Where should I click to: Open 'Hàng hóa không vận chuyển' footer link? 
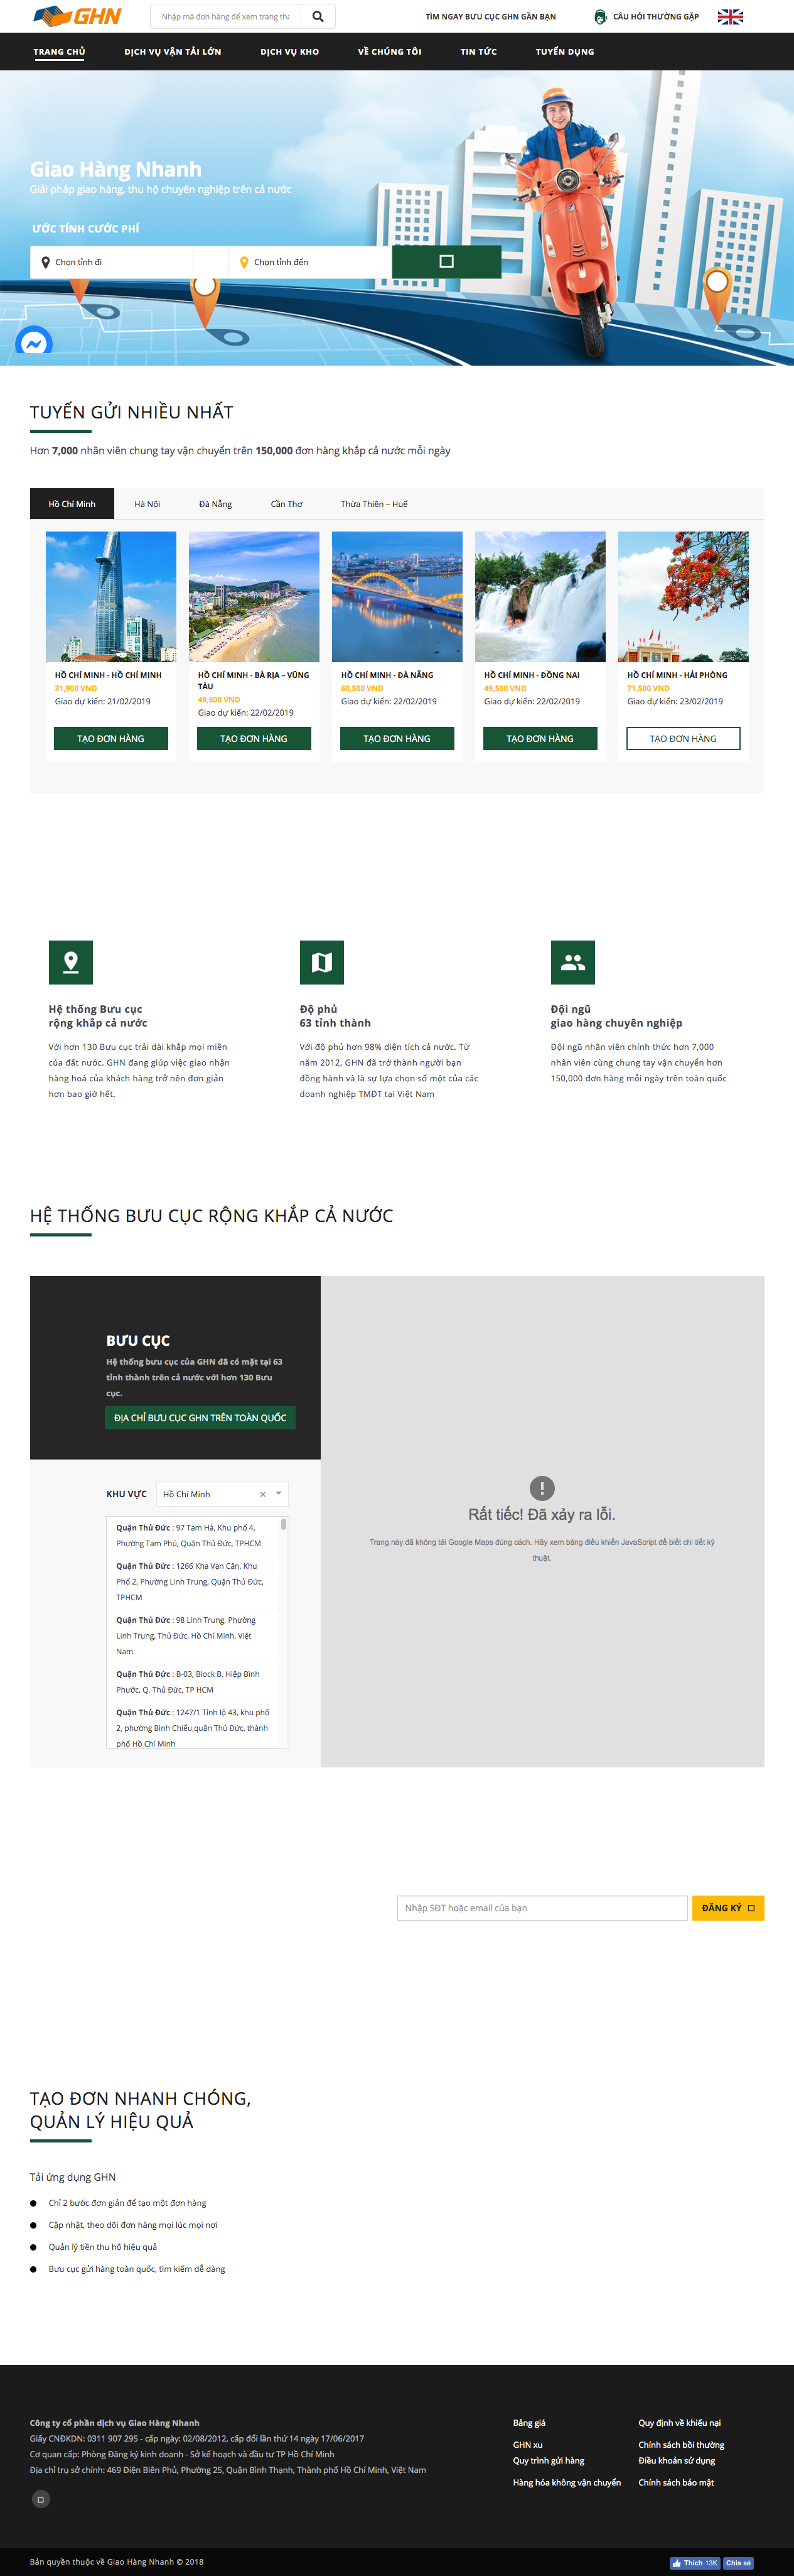(566, 2482)
